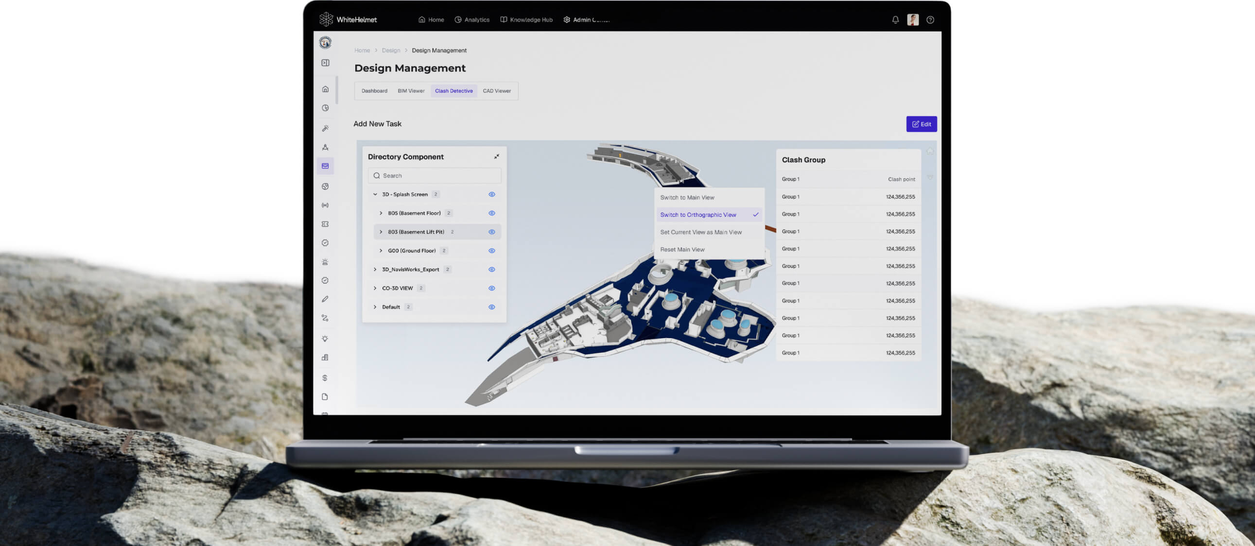Image resolution: width=1255 pixels, height=546 pixels.
Task: Go to Home in top navigation
Action: (431, 20)
